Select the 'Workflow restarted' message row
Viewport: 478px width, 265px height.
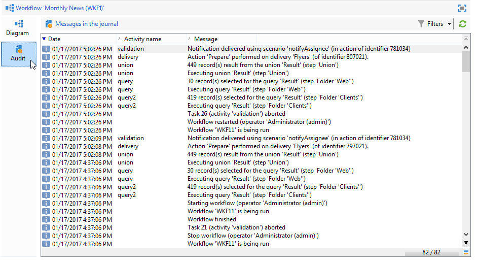coord(251,122)
